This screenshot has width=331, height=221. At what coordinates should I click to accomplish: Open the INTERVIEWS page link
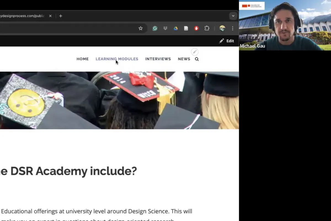point(158,59)
